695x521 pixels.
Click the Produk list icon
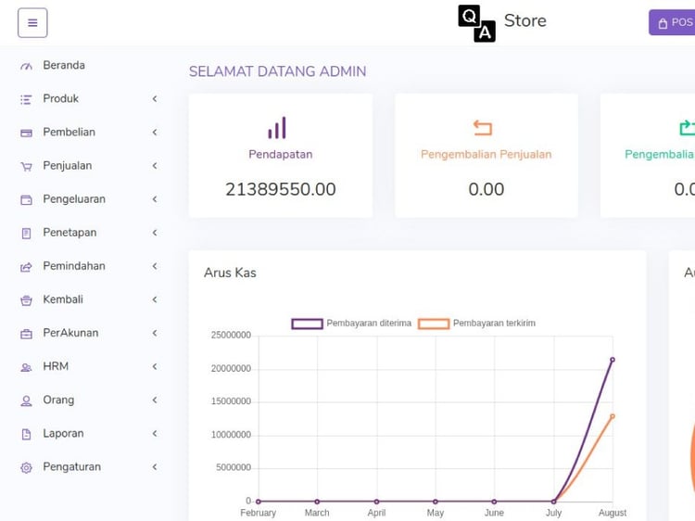(x=26, y=99)
